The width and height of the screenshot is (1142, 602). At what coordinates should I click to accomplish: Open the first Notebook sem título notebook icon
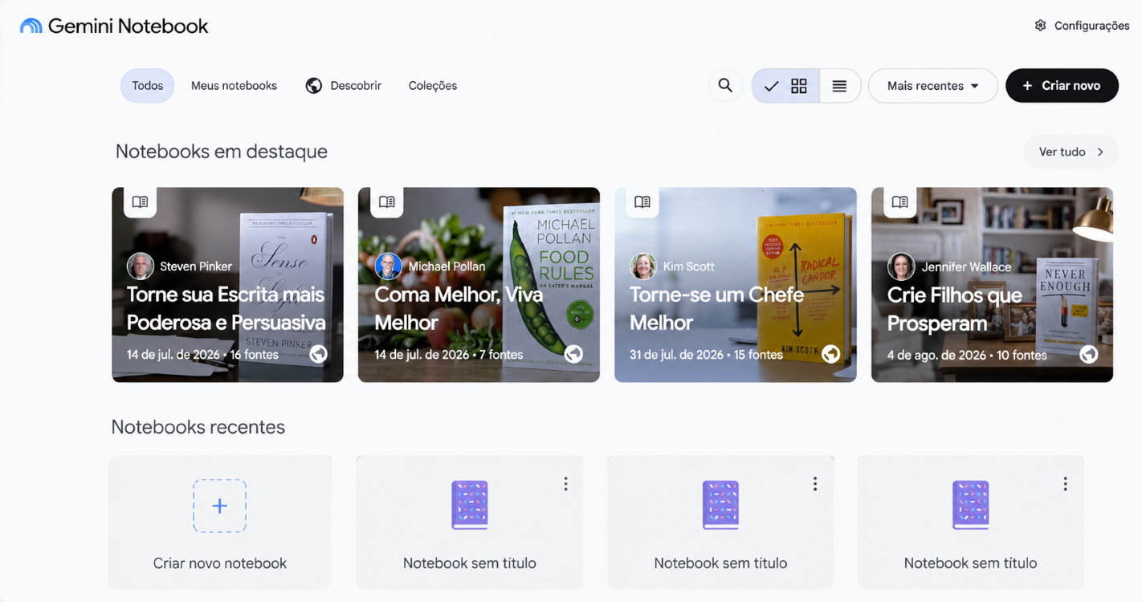tap(470, 505)
